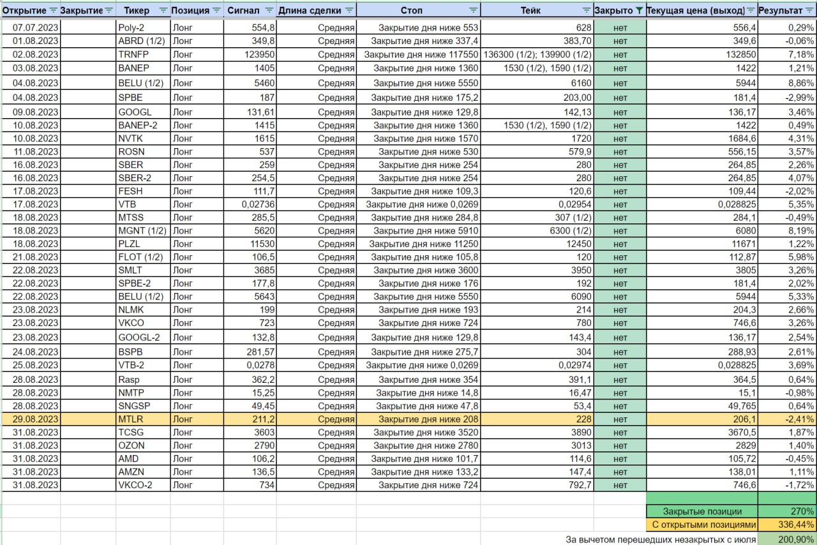Image resolution: width=817 pixels, height=545 pixels.
Task: Select the AMD ticker cell
Action: click(x=142, y=459)
